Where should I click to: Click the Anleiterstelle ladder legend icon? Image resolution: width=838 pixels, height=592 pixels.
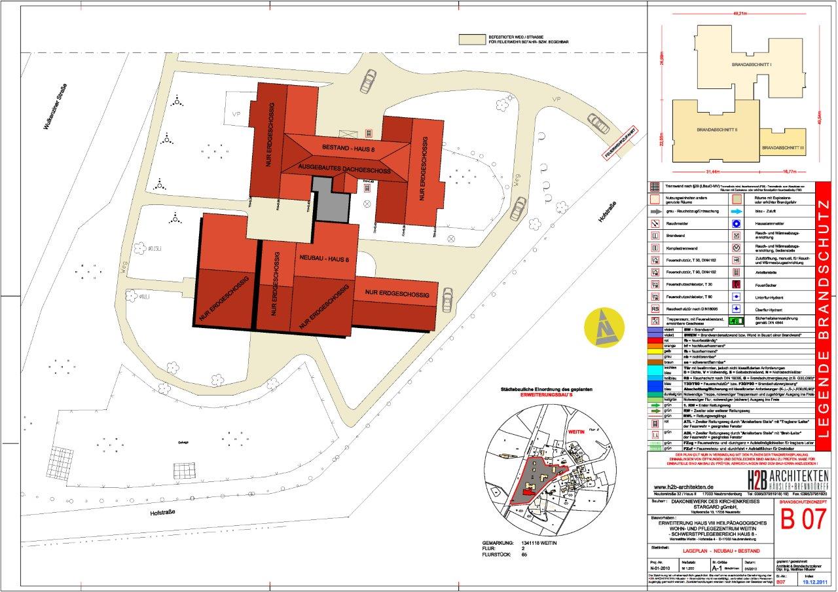tap(737, 272)
